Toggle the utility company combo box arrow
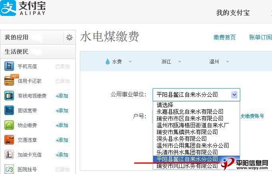 (x=234, y=95)
